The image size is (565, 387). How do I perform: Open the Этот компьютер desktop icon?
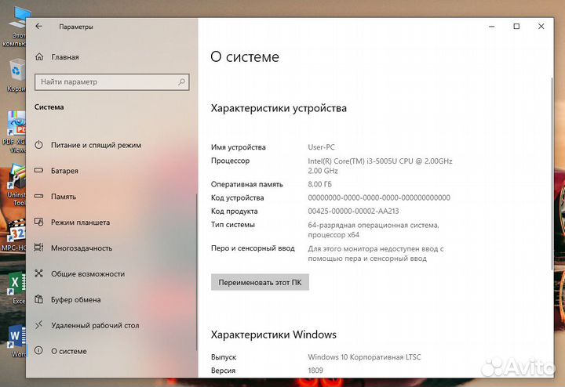15,27
